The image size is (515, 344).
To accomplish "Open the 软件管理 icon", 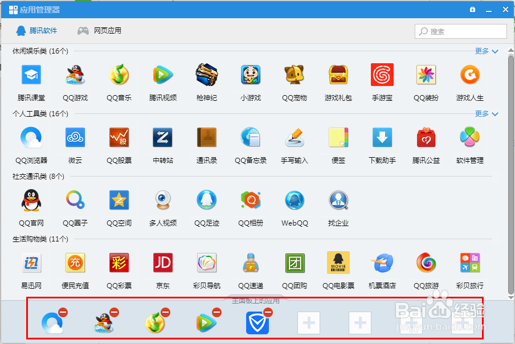I will [x=470, y=137].
